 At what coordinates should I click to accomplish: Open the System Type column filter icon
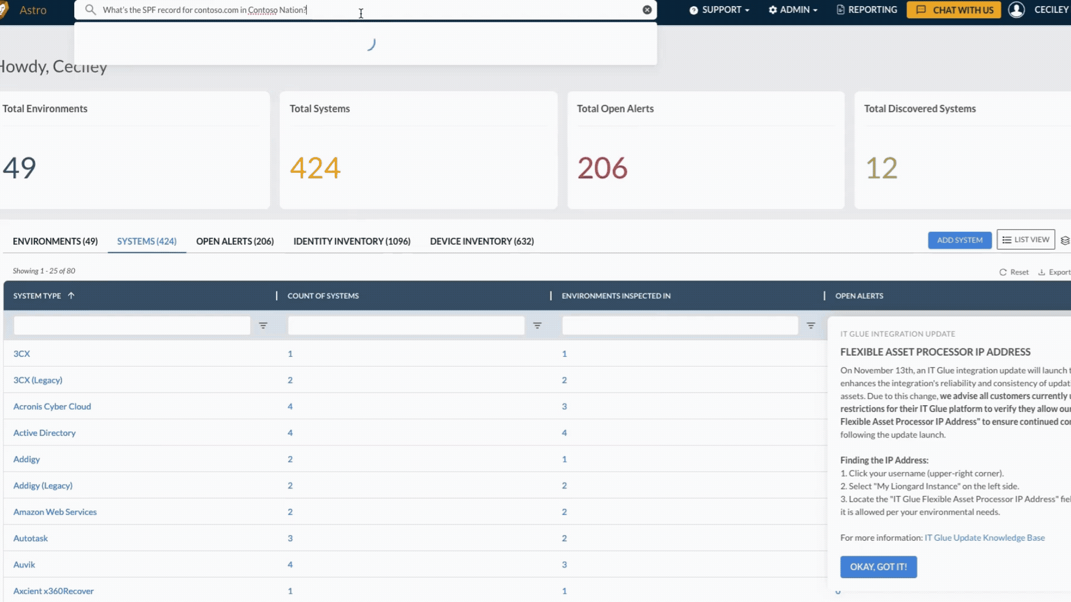[263, 326]
